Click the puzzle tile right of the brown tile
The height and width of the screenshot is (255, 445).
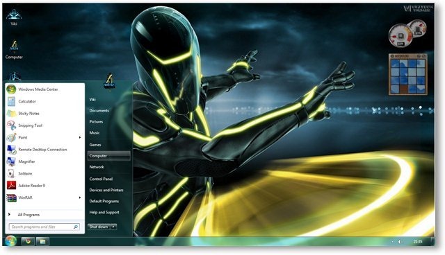pyautogui.click(x=412, y=89)
